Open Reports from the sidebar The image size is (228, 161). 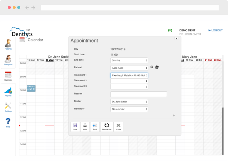tap(8, 91)
